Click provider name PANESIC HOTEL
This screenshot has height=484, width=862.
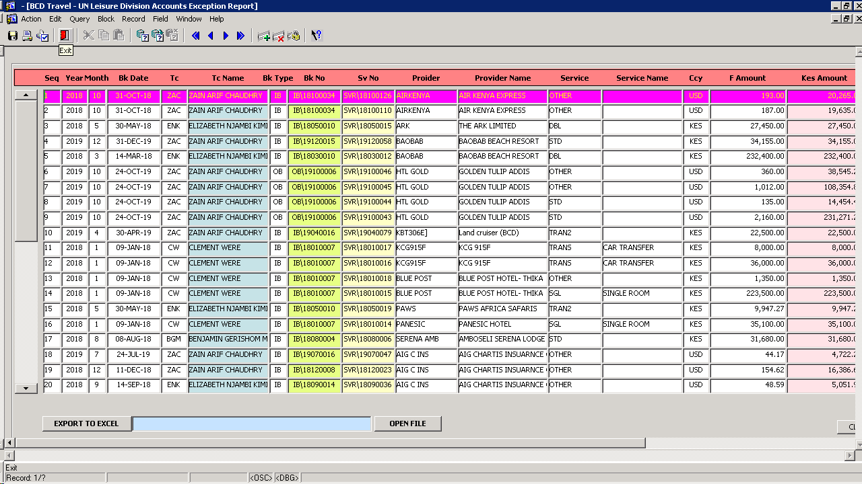(502, 324)
